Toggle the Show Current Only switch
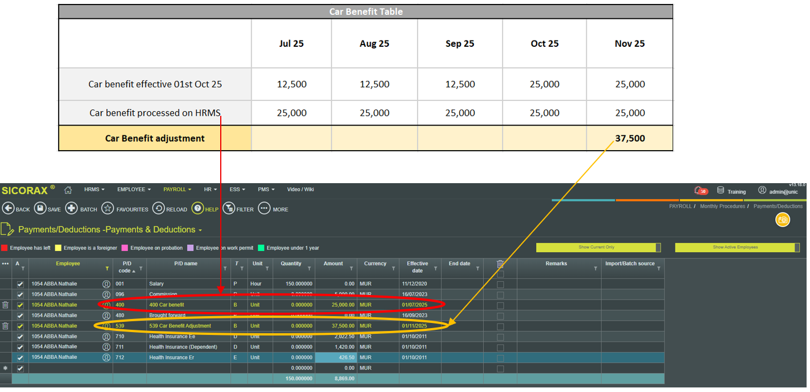Viewport: 810px width, 392px height. pos(598,248)
